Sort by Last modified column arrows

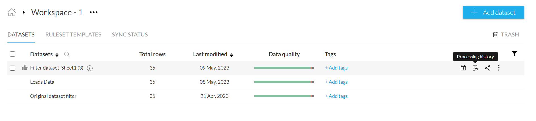[231, 55]
